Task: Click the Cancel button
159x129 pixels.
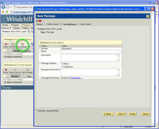Action: tap(145, 114)
